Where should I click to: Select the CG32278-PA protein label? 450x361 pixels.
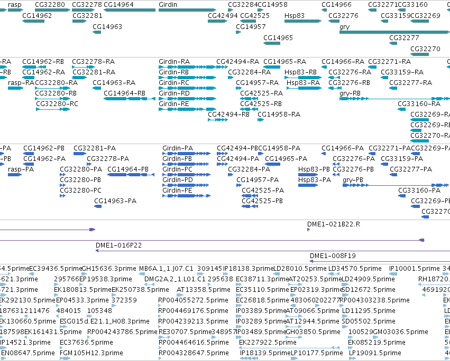click(x=108, y=159)
